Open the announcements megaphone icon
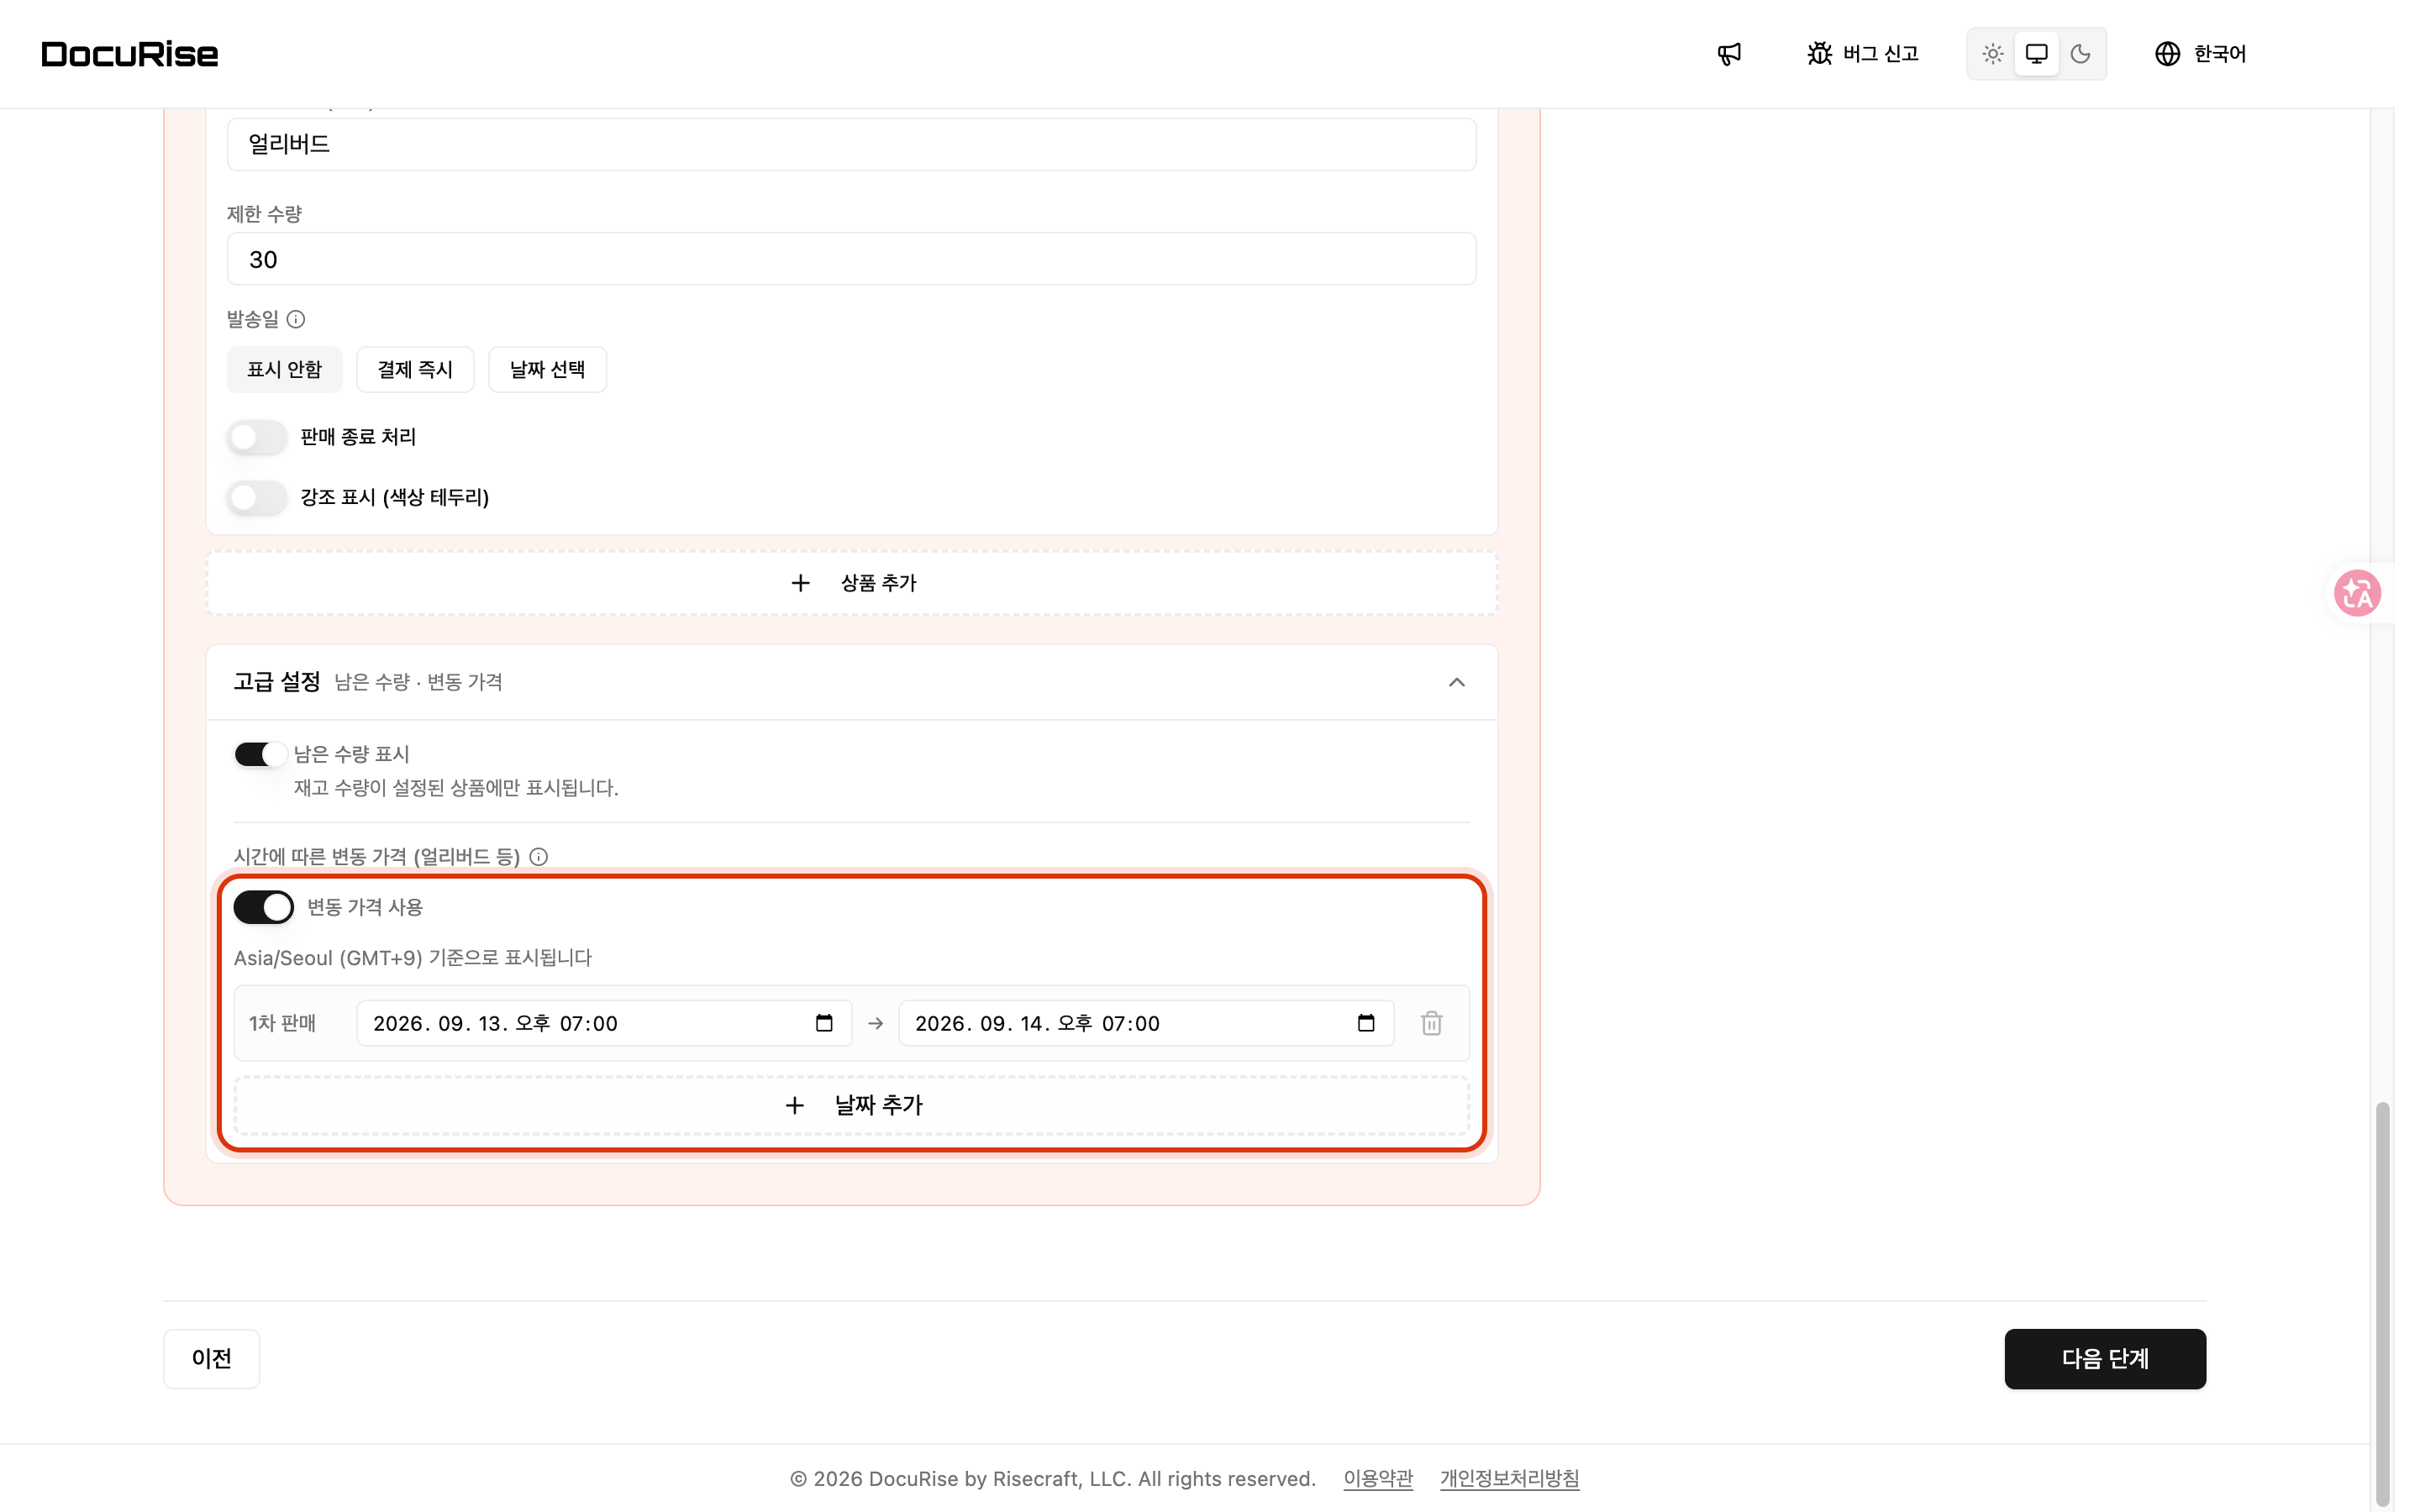Viewport: 2420px width, 1512px height. pos(1729,54)
